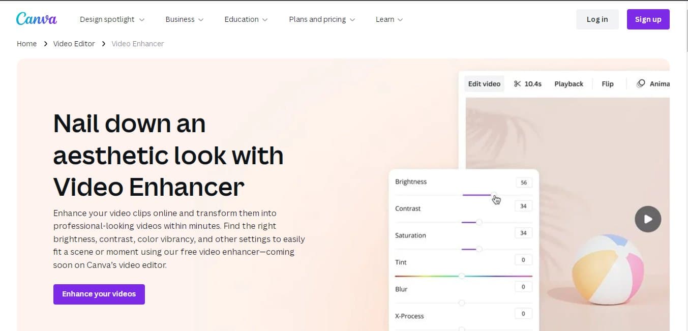Click the breadcrumb arrow after Home
The width and height of the screenshot is (688, 331).
point(45,44)
